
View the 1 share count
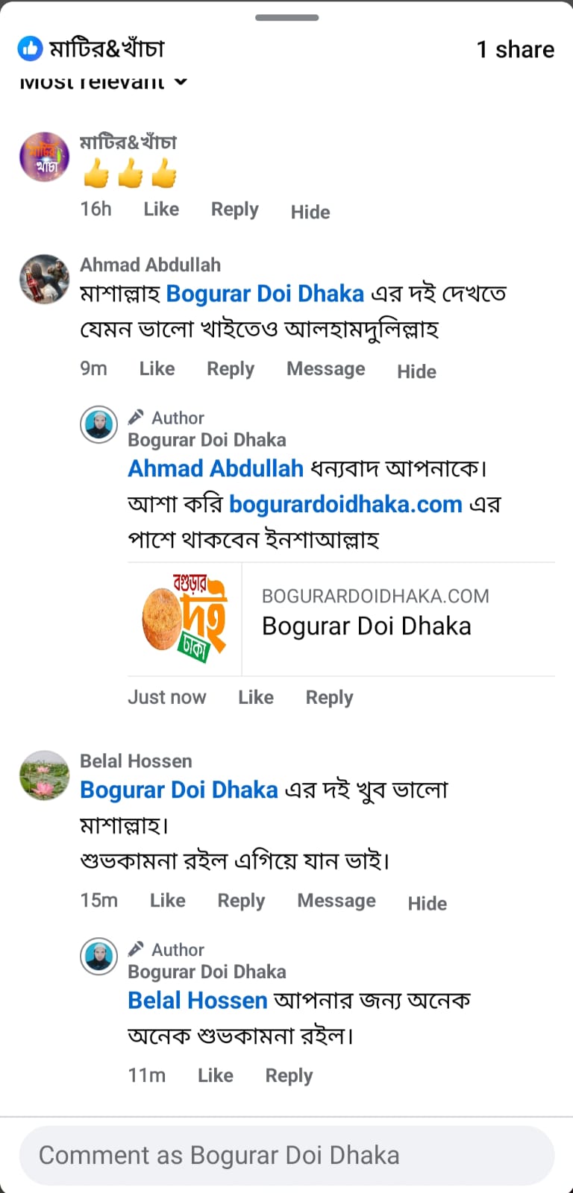(x=515, y=49)
